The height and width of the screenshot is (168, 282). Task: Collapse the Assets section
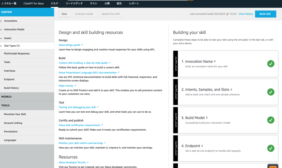pyautogui.click(x=1, y=38)
